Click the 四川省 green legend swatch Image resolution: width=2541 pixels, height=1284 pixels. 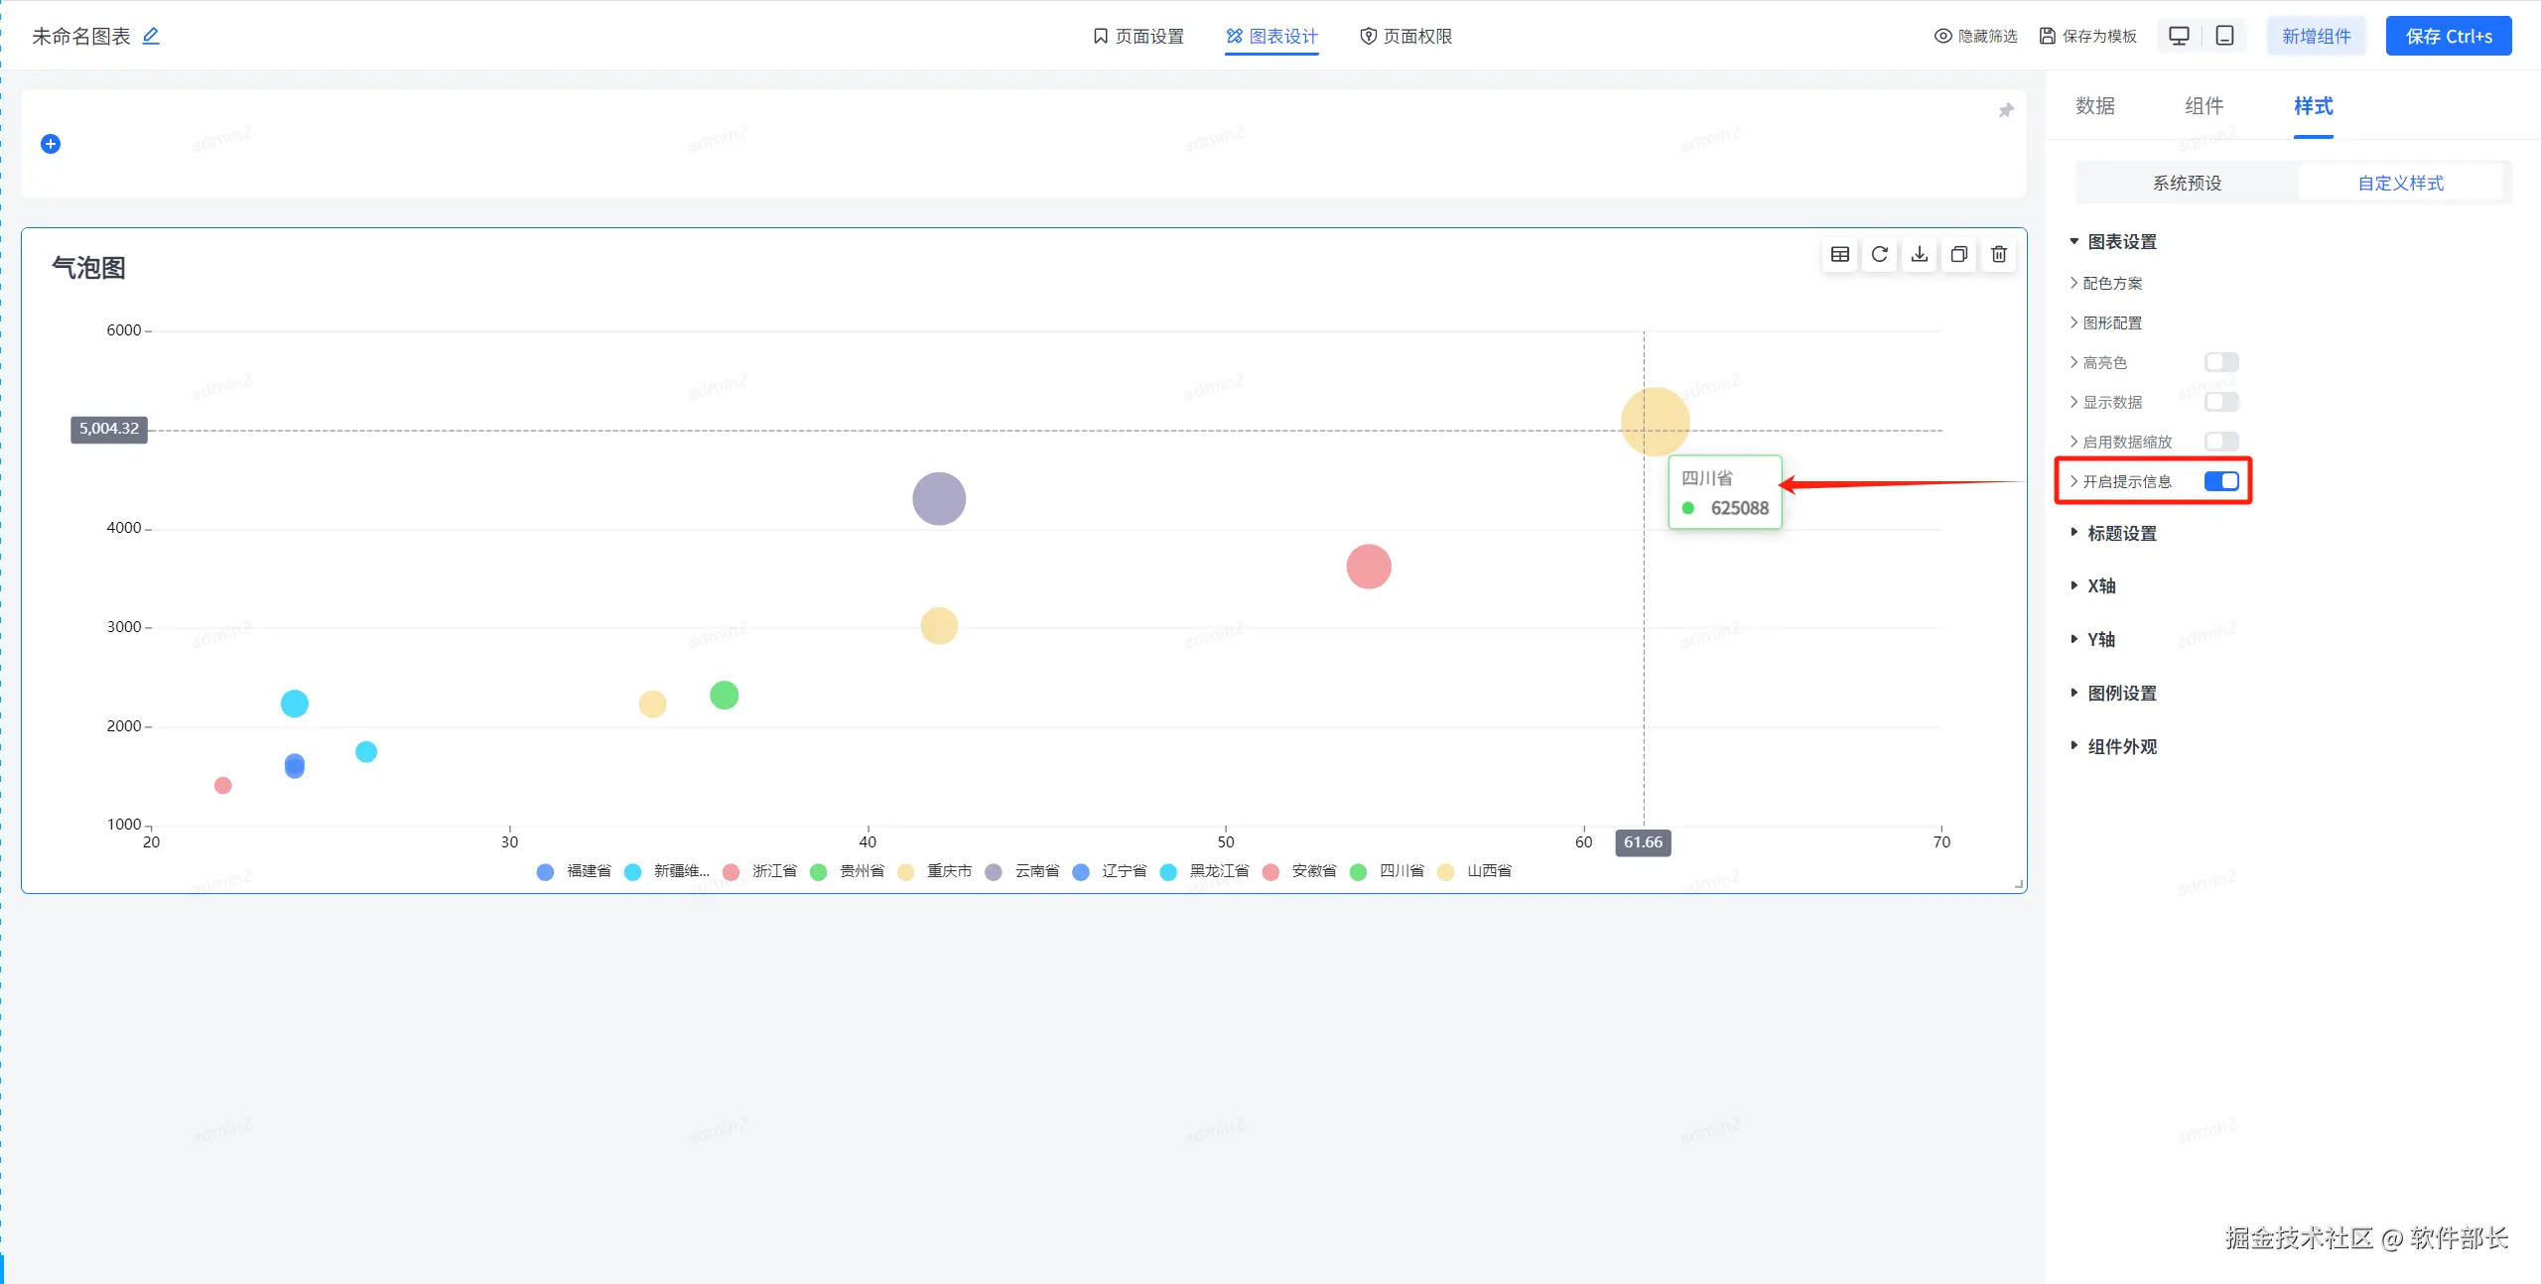point(1358,871)
